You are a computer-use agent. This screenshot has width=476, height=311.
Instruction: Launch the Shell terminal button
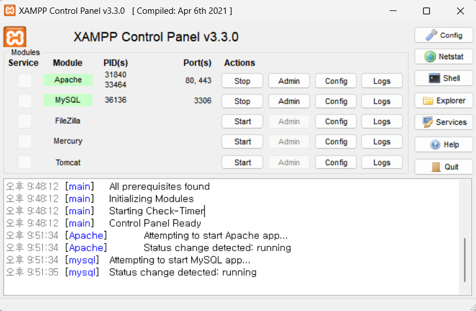point(444,78)
